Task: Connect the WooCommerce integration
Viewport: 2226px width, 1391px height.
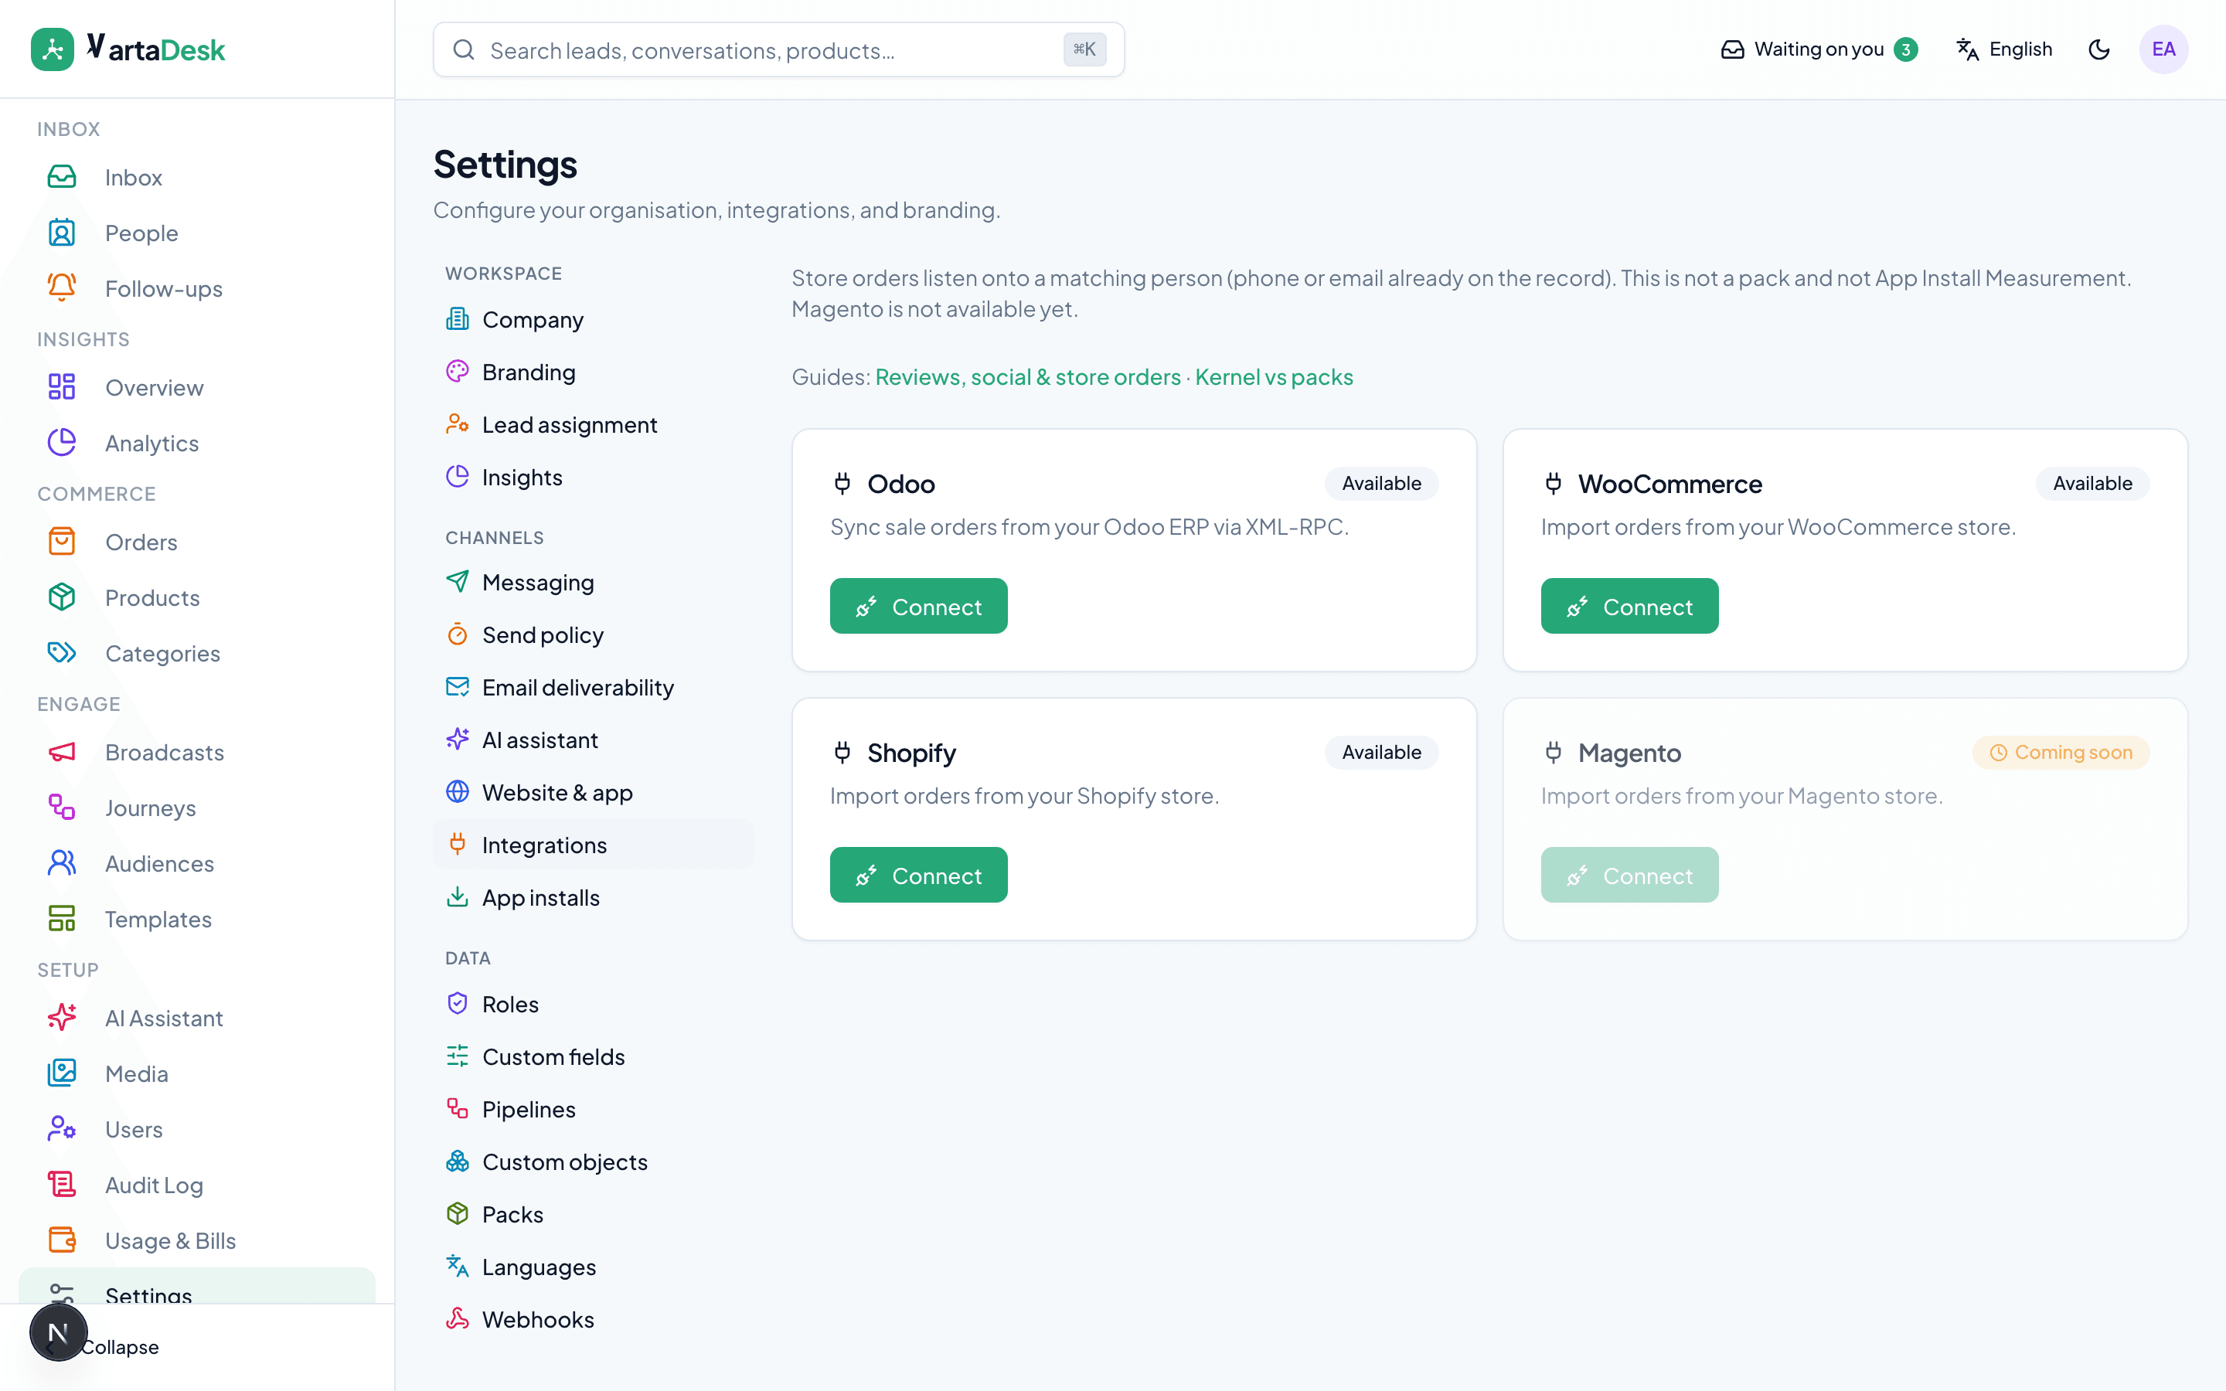Action: 1629,607
